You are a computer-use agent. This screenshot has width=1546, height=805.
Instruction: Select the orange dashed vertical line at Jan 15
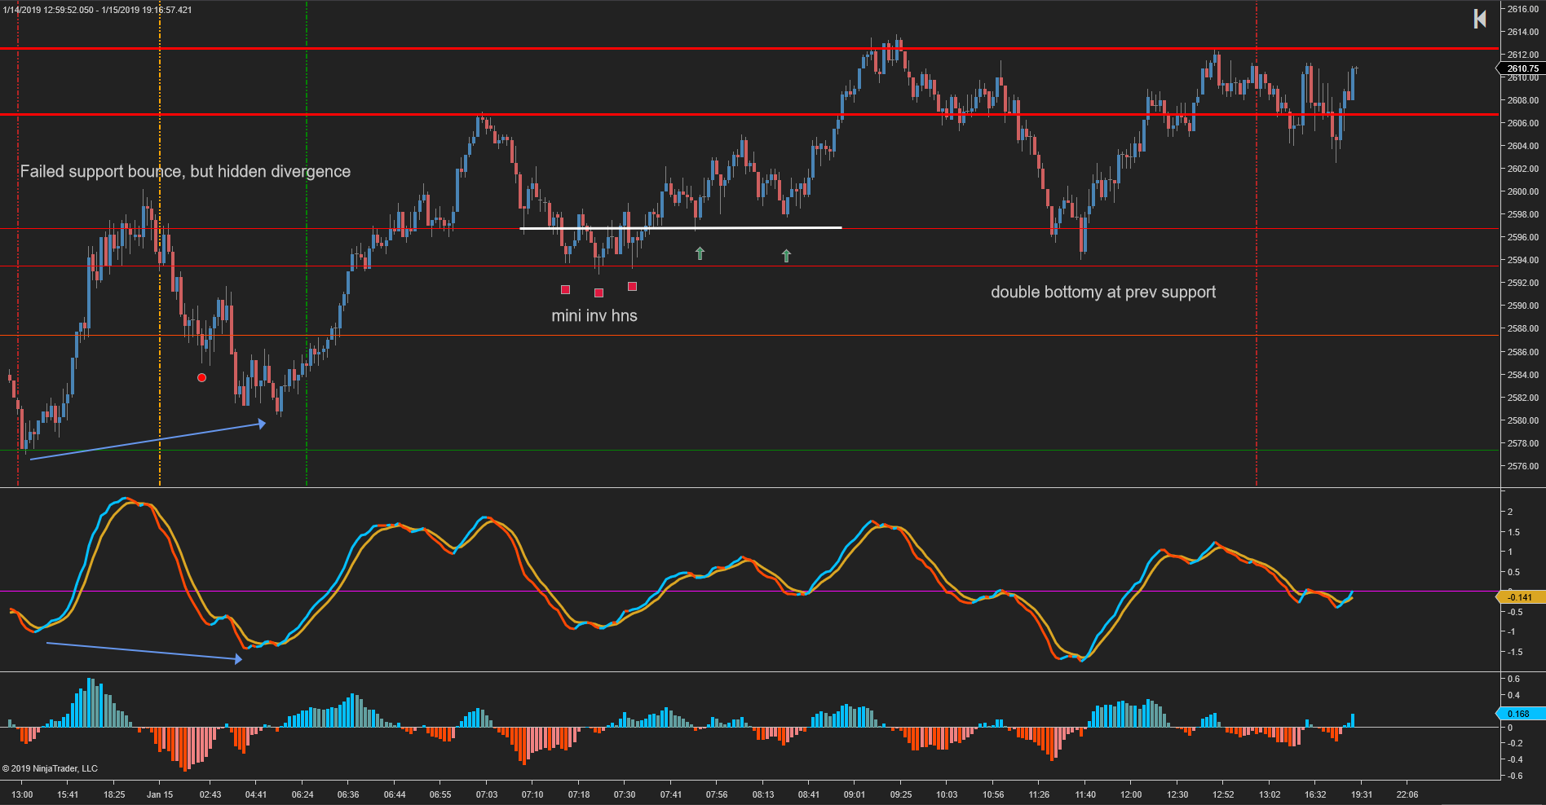click(160, 244)
